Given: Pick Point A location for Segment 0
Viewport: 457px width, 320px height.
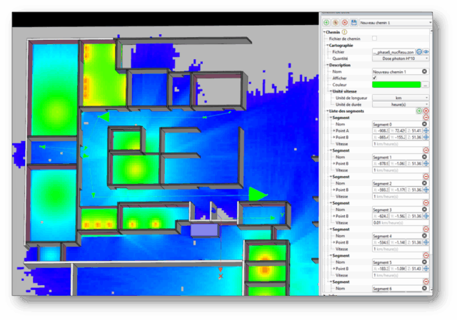Looking at the screenshot, I should 426,132.
